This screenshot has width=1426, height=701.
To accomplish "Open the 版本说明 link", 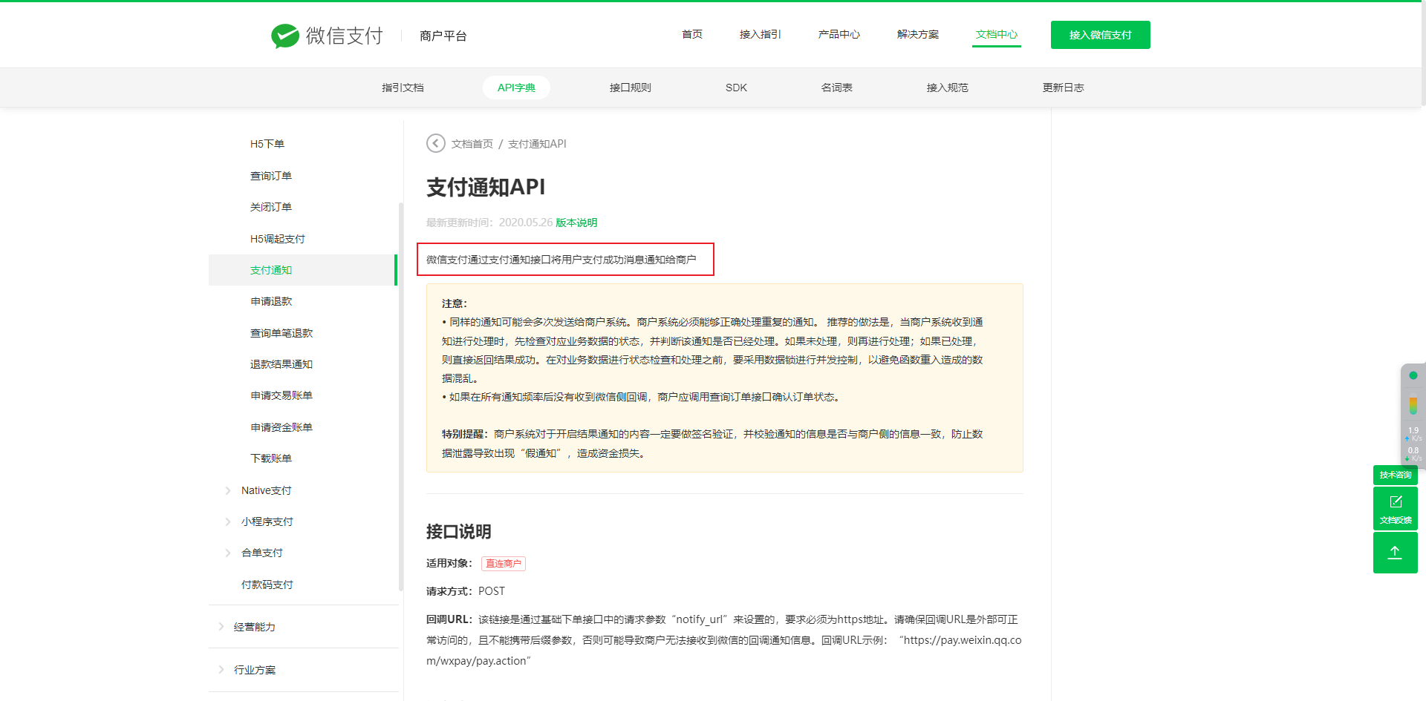I will pos(576,223).
